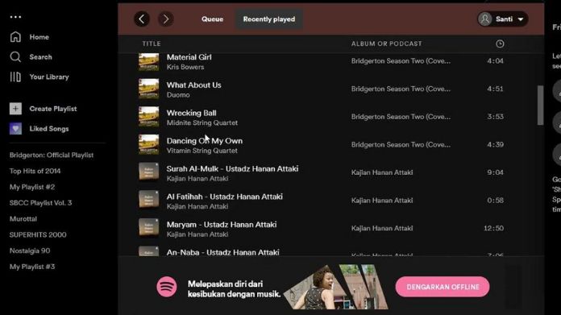This screenshot has height=315, width=561.
Task: Open the Nostalgia 90 playlist
Action: tap(30, 251)
